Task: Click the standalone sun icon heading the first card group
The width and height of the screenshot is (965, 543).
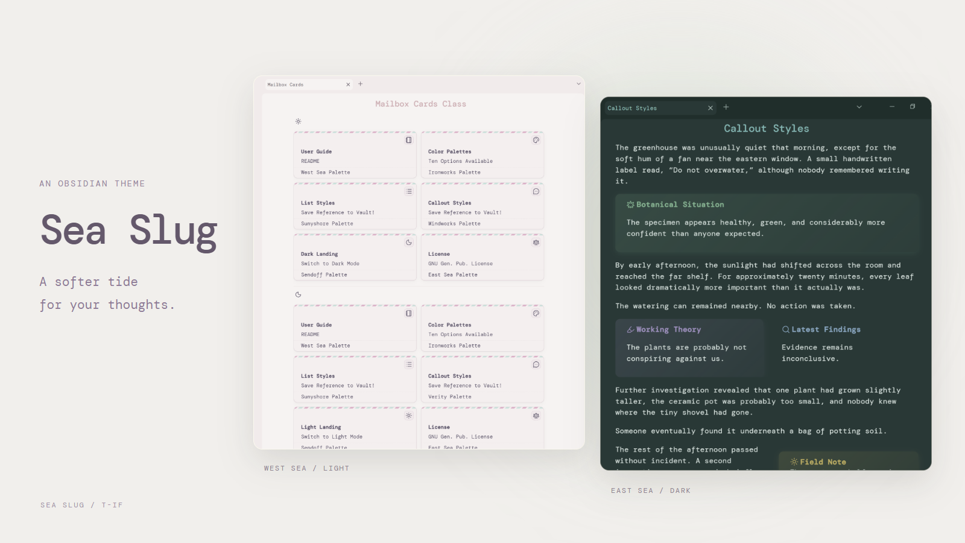Action: coord(298,121)
